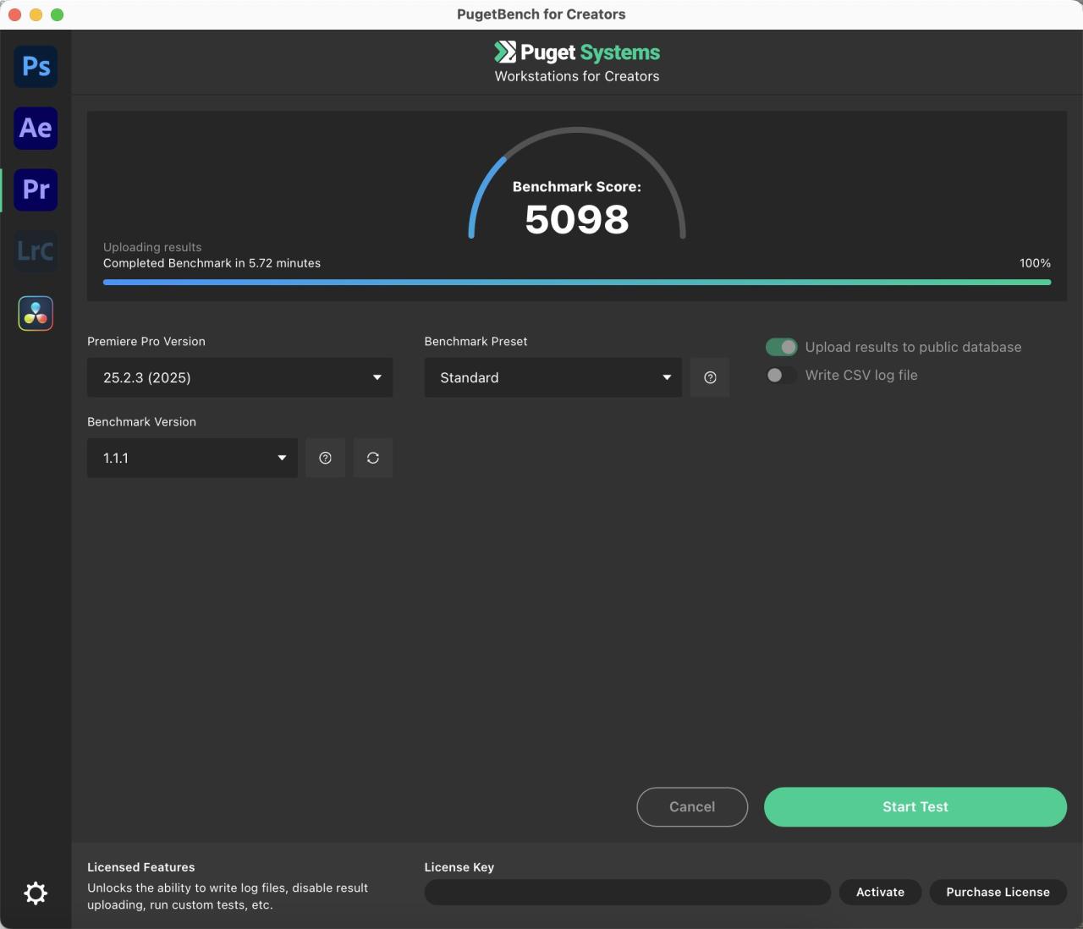Image resolution: width=1083 pixels, height=929 pixels.
Task: Open the Benchmark Version 1.1.1 dropdown
Action: click(x=192, y=458)
